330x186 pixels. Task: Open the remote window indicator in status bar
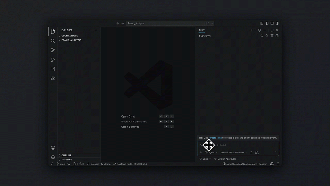[x=52, y=164]
